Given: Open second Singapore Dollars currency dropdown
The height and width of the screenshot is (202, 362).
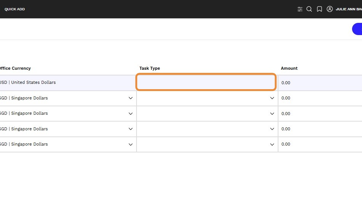Looking at the screenshot, I should point(68,114).
